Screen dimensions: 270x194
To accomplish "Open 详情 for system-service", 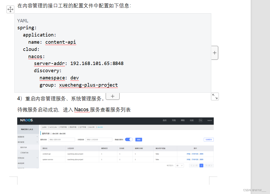I will click(188, 160).
